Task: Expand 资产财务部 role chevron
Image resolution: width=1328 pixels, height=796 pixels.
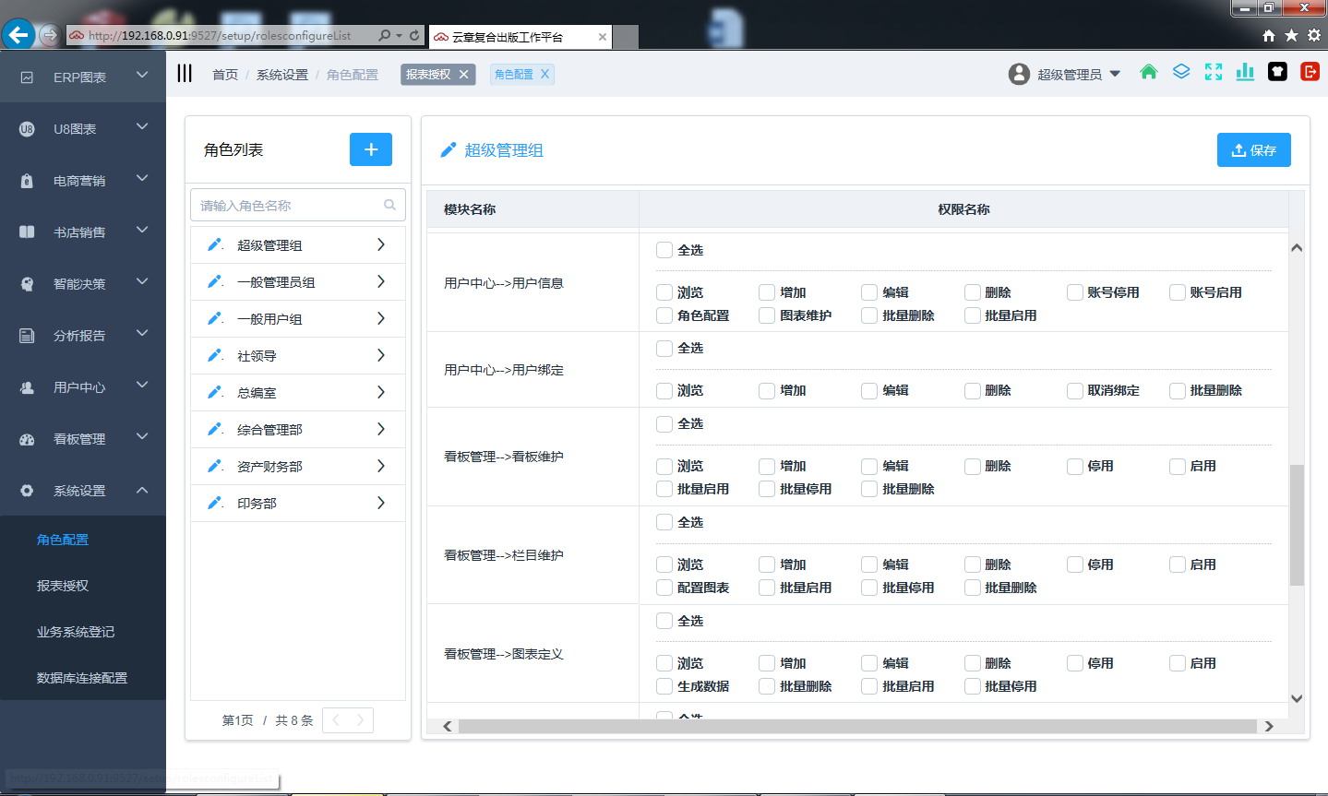Action: click(381, 466)
